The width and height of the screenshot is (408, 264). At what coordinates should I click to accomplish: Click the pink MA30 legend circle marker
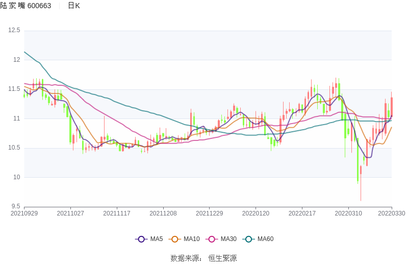click(212, 239)
